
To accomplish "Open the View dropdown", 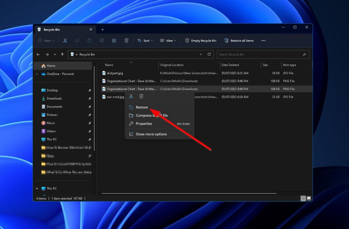I will [168, 40].
